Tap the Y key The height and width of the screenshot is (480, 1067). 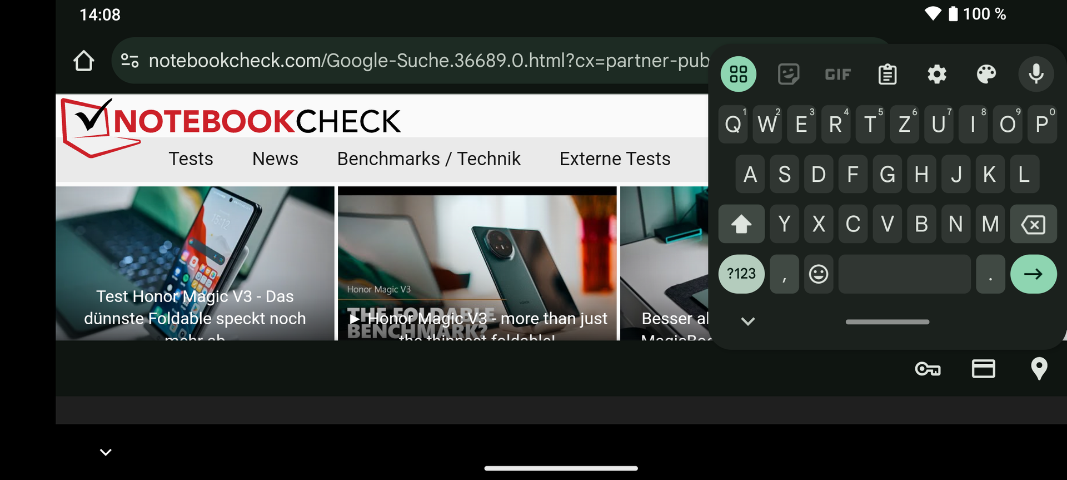784,224
